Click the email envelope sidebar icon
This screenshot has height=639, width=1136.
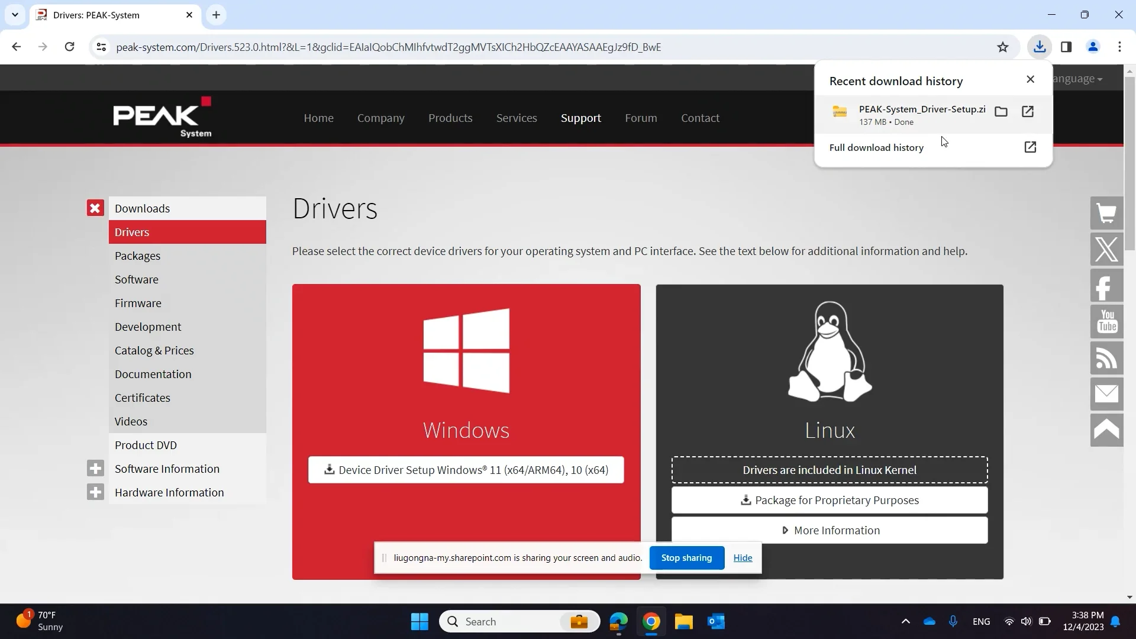point(1106,394)
